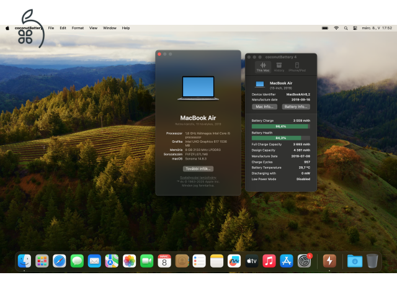
Task: Open the Window menu in menu bar
Action: point(110,28)
